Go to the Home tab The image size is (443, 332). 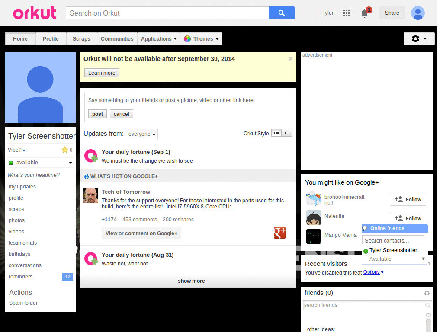pyautogui.click(x=20, y=38)
